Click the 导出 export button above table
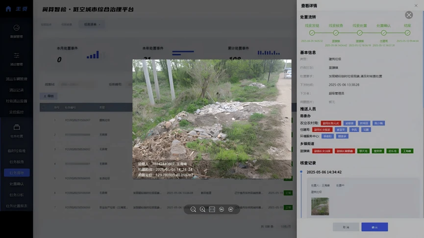The height and width of the screenshot is (238, 424). point(50,96)
